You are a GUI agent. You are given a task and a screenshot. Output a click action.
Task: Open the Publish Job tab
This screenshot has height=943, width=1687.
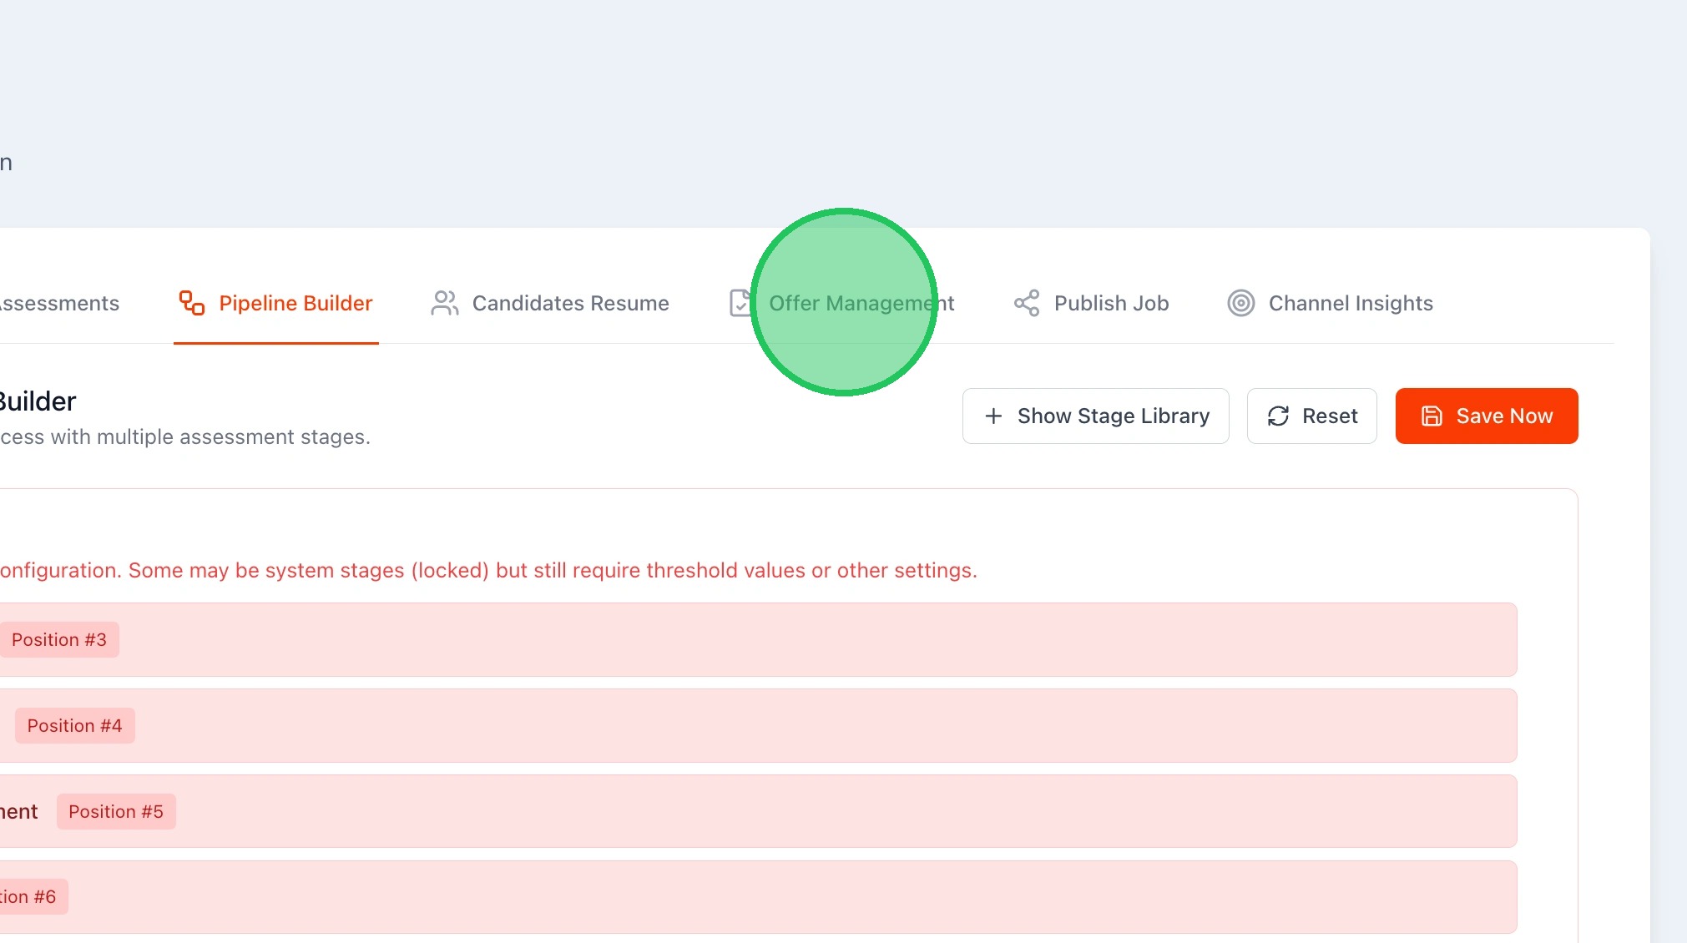tap(1110, 303)
